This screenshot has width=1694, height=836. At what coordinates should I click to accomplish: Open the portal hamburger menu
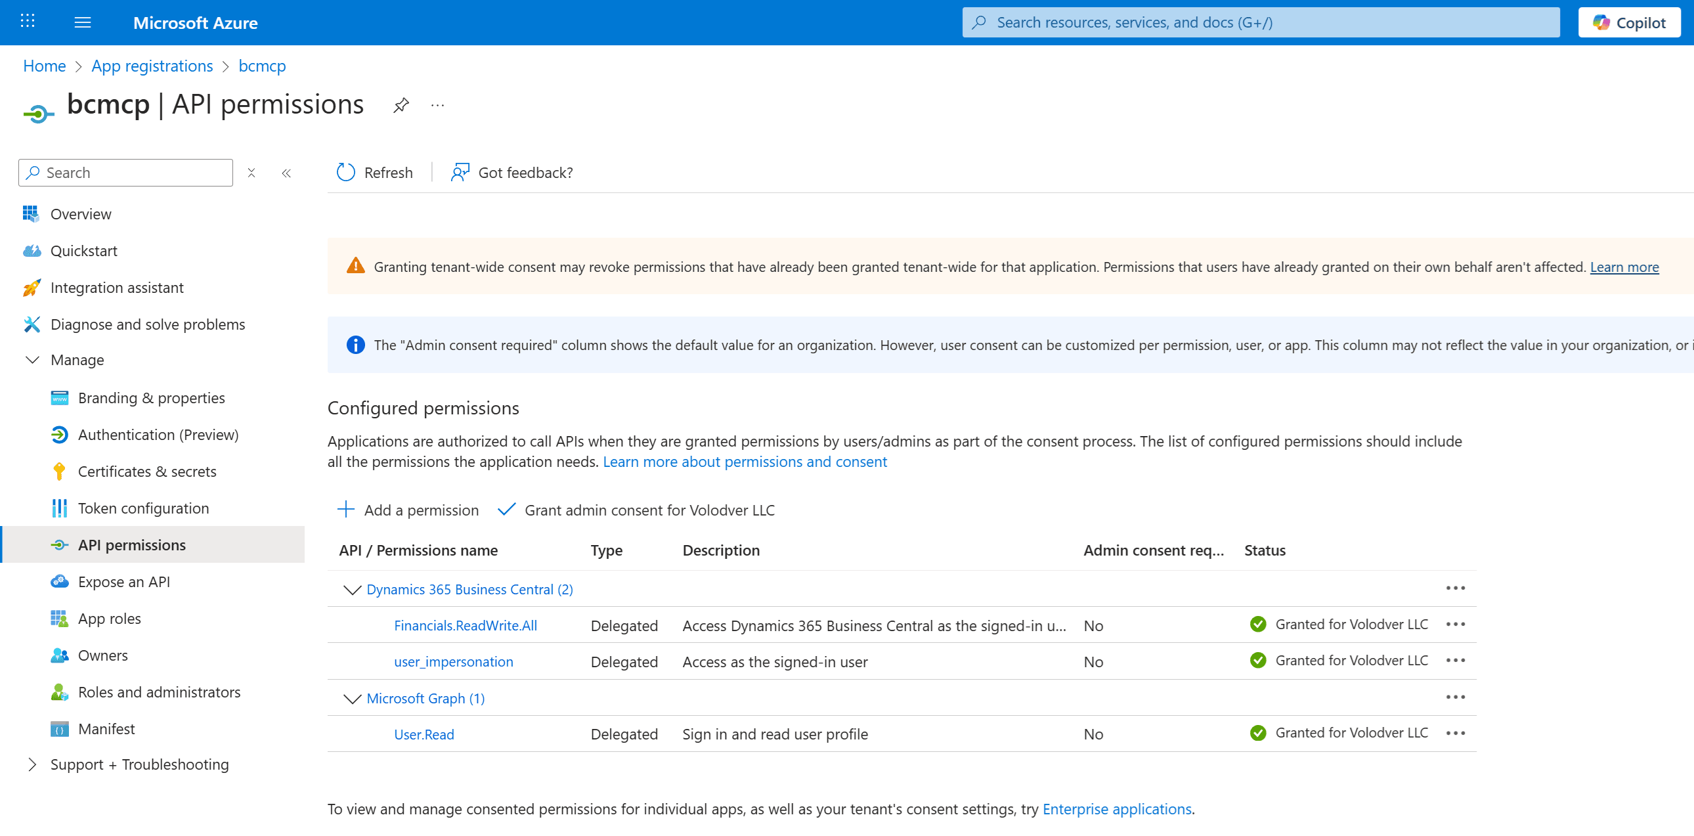point(83,22)
